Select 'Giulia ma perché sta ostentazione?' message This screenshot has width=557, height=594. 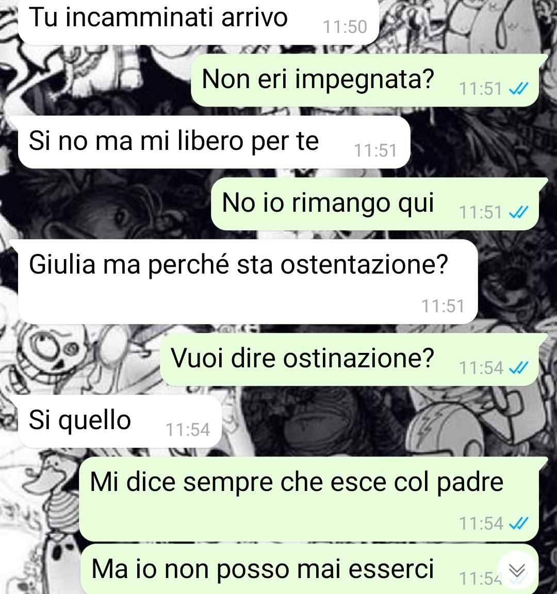coord(247,281)
